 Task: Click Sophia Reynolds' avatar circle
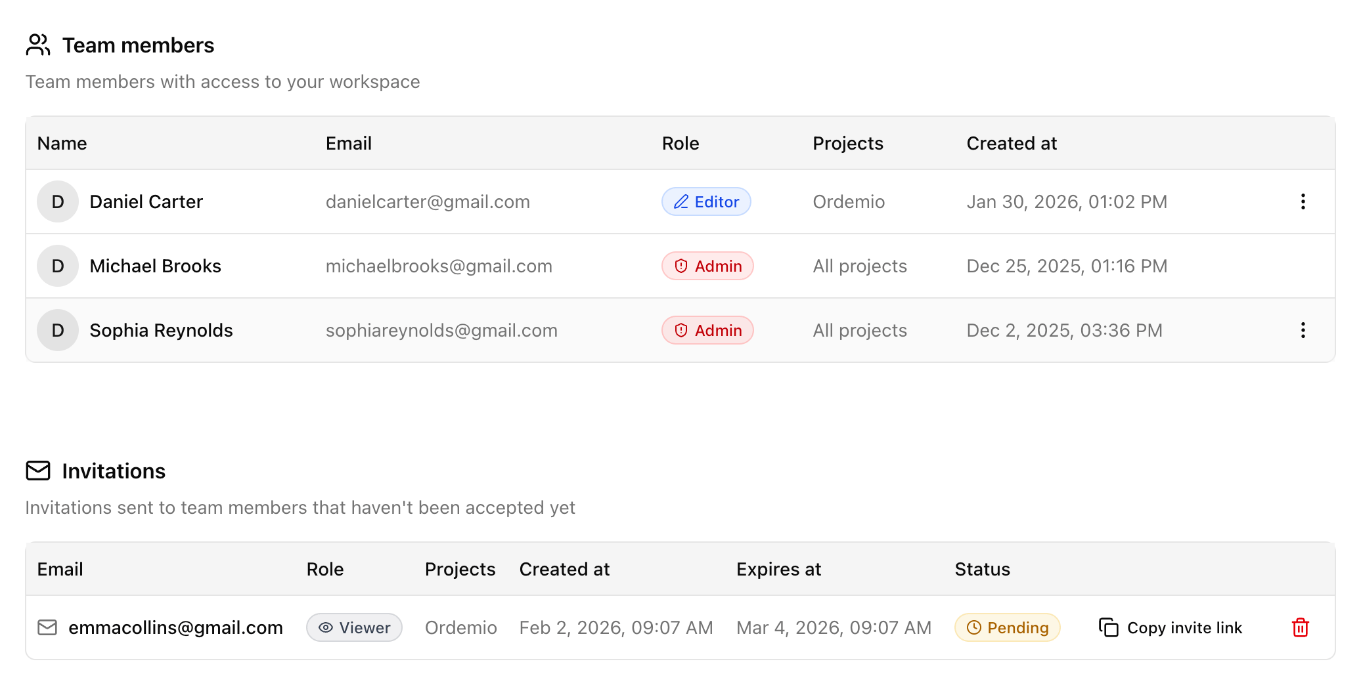point(58,330)
